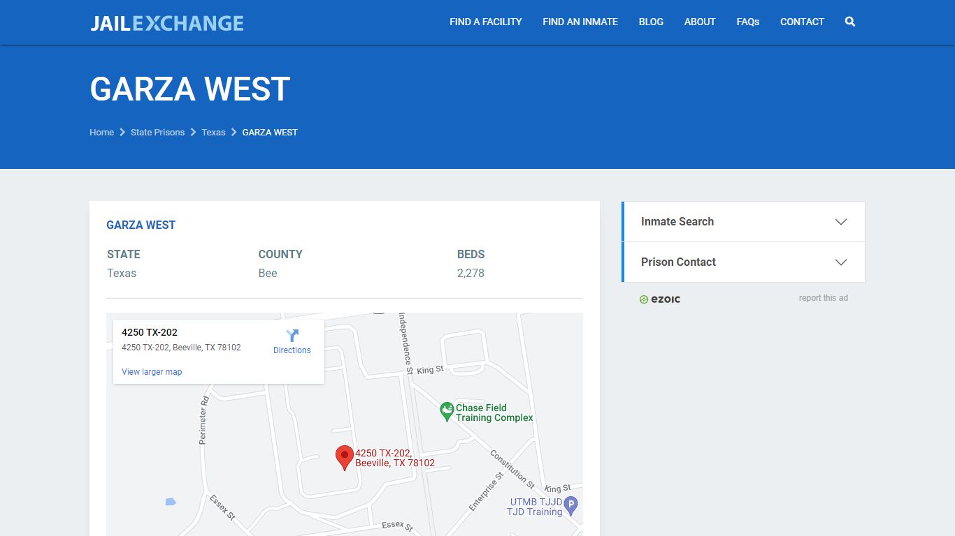Click the Home breadcrumb link
Image resolution: width=955 pixels, height=536 pixels.
coord(101,132)
